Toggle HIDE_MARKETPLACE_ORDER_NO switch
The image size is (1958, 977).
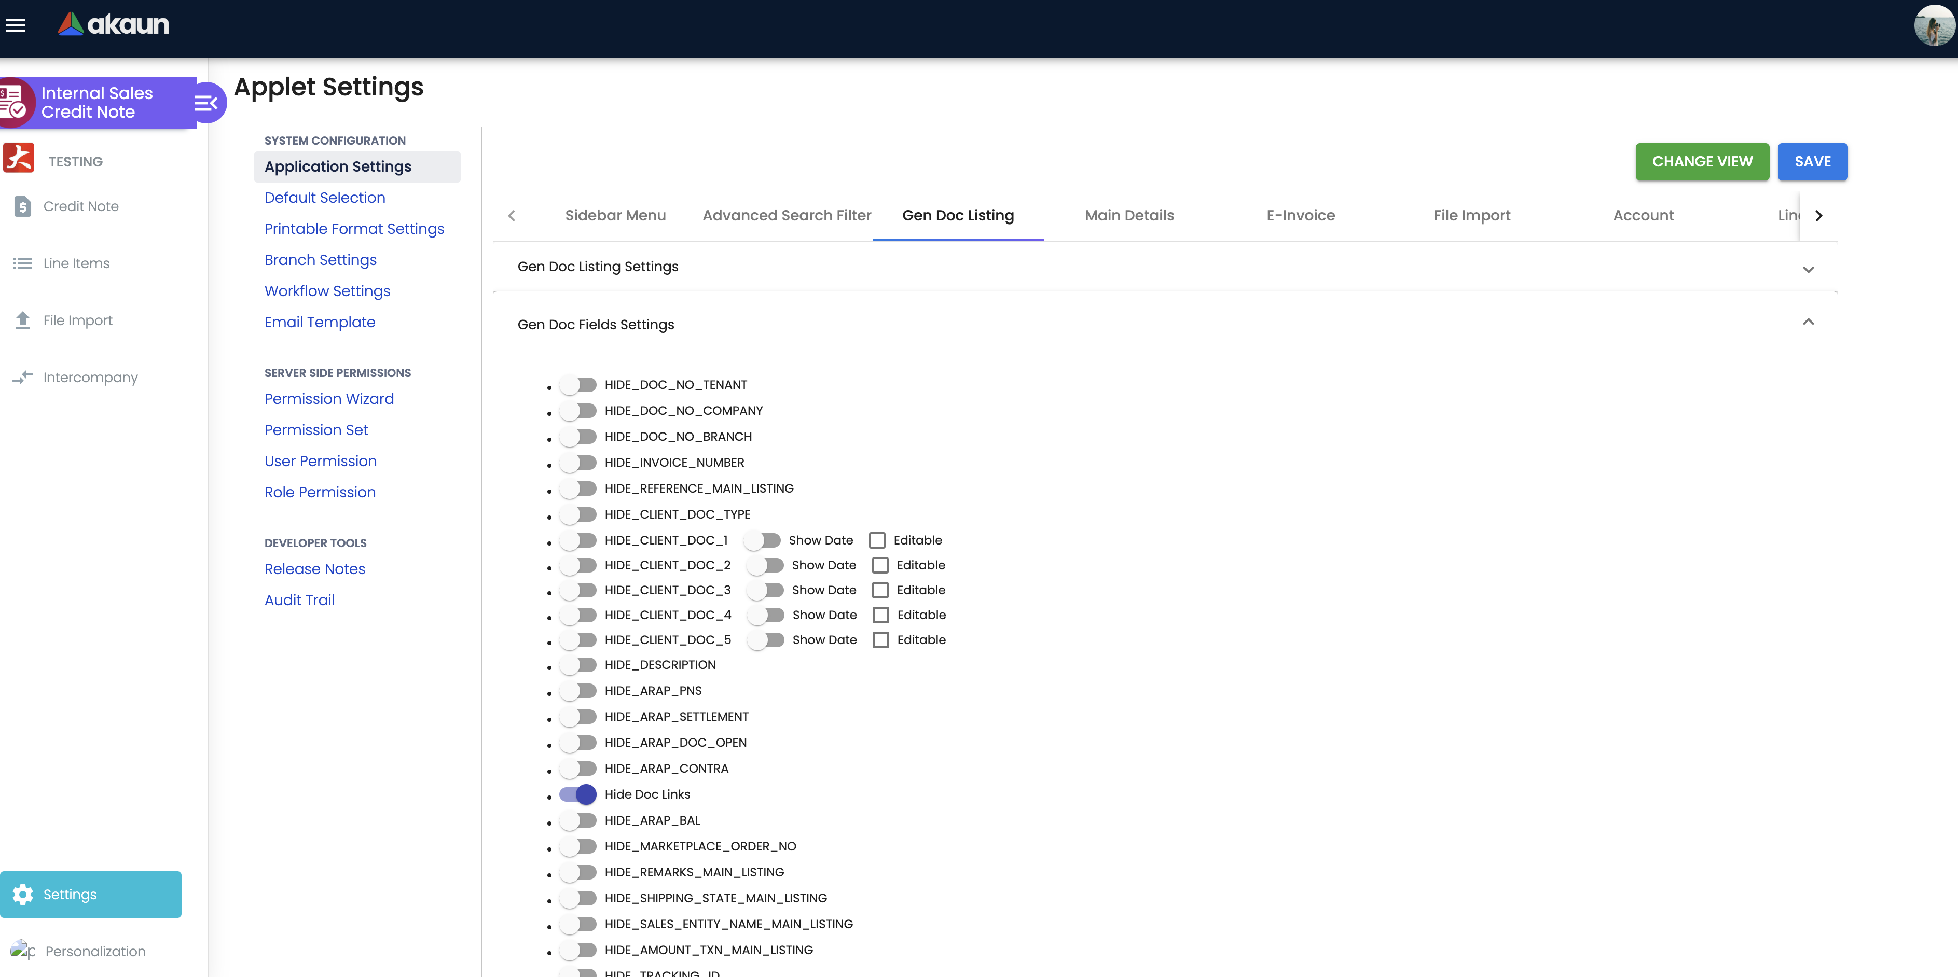click(x=577, y=846)
